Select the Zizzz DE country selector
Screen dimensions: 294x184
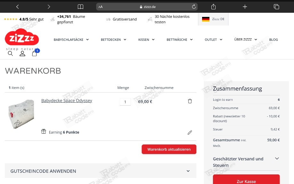pos(213,19)
